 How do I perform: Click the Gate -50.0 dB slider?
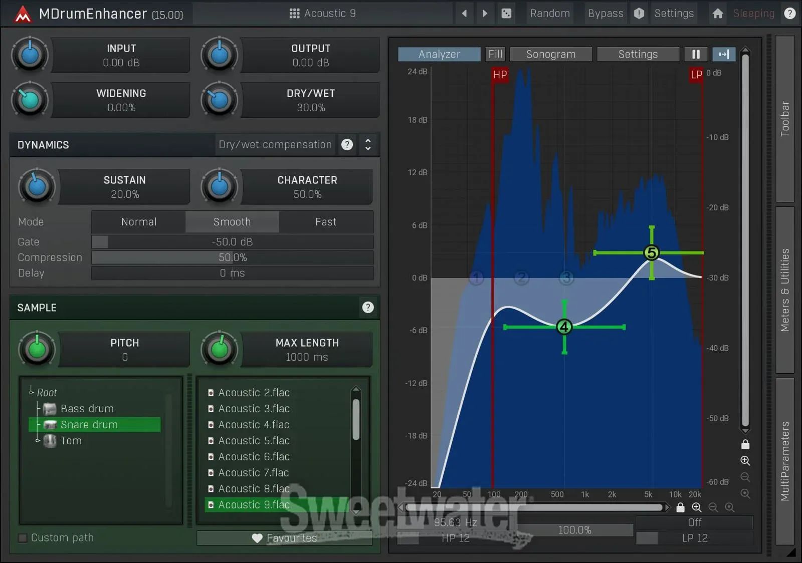click(x=232, y=242)
